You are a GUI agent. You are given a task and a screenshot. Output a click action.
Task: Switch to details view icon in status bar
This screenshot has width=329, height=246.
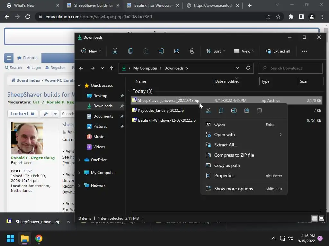(x=315, y=218)
